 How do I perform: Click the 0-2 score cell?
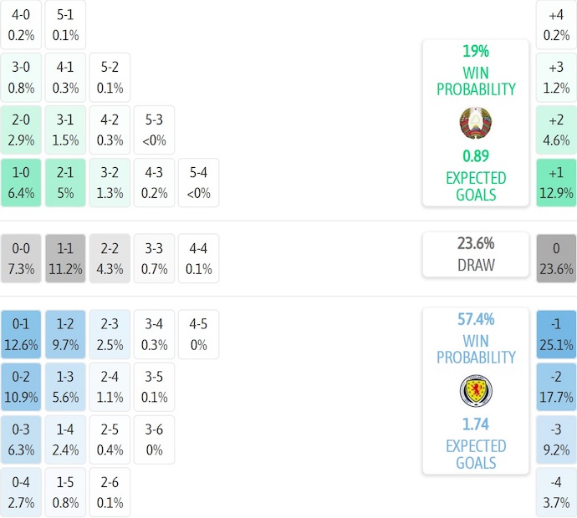21,387
